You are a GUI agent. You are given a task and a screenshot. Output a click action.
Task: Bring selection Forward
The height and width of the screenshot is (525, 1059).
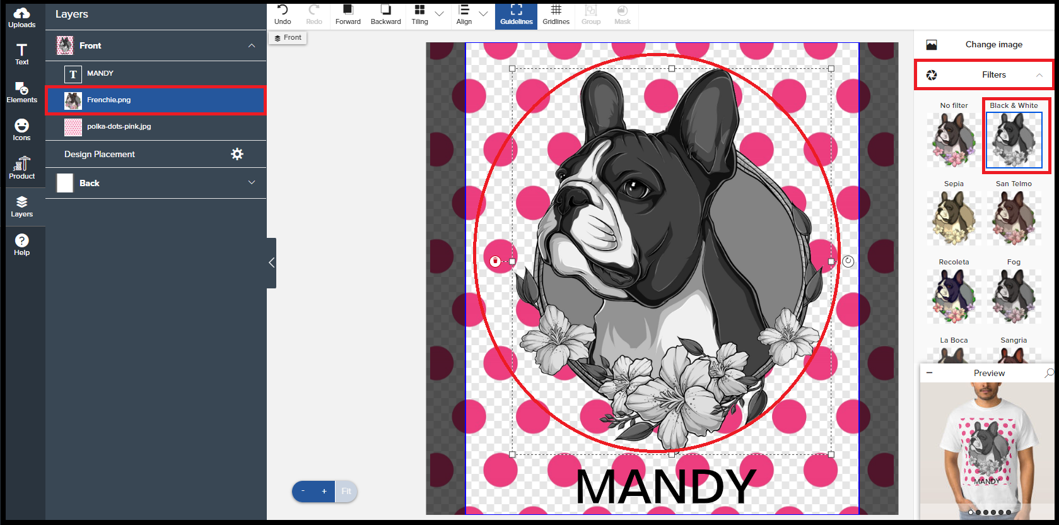(x=348, y=15)
